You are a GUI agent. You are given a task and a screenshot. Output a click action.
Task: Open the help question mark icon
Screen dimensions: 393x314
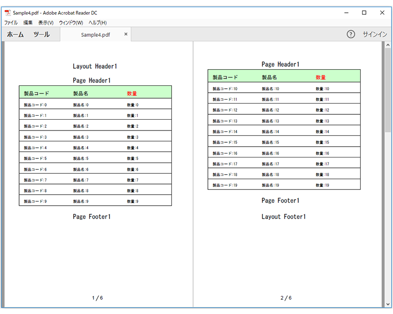(351, 34)
